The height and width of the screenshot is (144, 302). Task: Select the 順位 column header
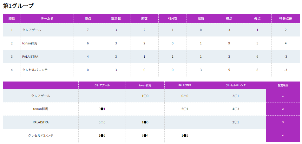pos(12,19)
